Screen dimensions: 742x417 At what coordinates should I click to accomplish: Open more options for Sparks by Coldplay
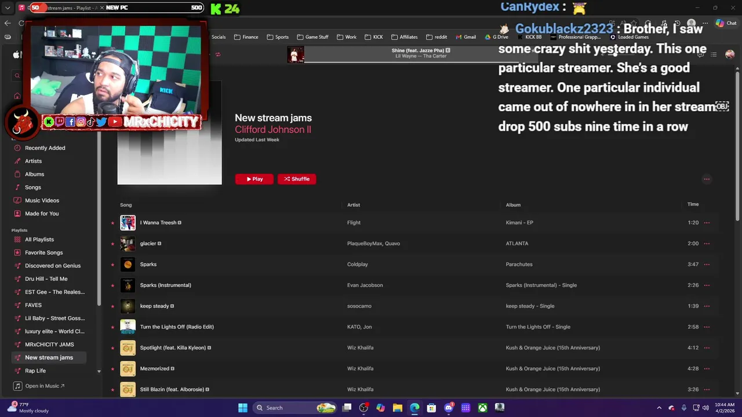pyautogui.click(x=707, y=264)
